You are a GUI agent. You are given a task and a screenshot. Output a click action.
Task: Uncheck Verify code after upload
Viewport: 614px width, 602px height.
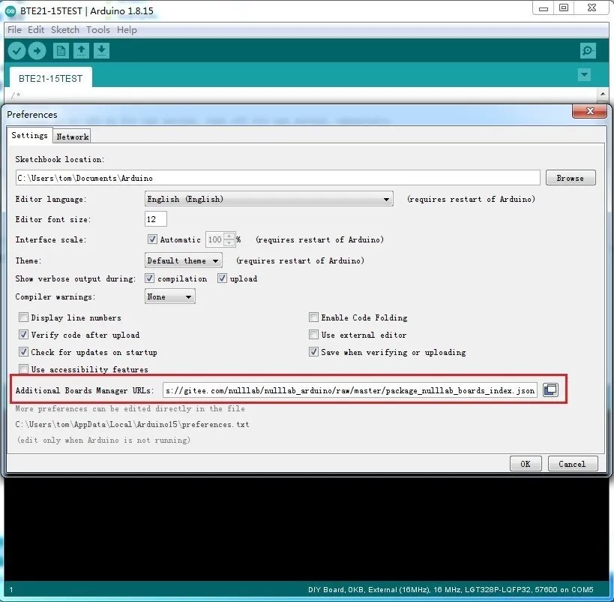(x=24, y=336)
